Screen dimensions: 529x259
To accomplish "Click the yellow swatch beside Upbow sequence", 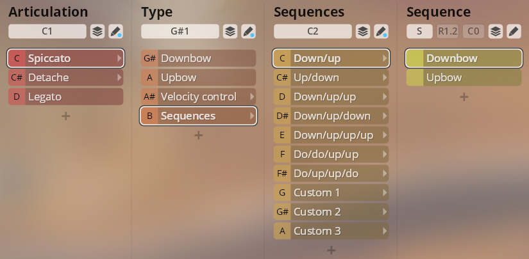I will click(415, 77).
